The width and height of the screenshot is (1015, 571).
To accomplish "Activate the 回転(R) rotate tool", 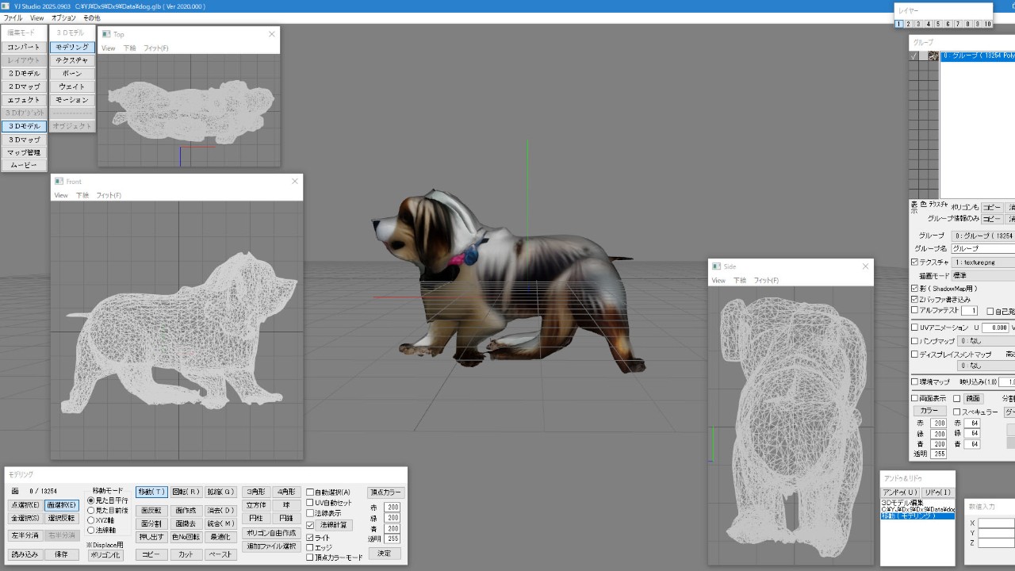I will tap(186, 492).
